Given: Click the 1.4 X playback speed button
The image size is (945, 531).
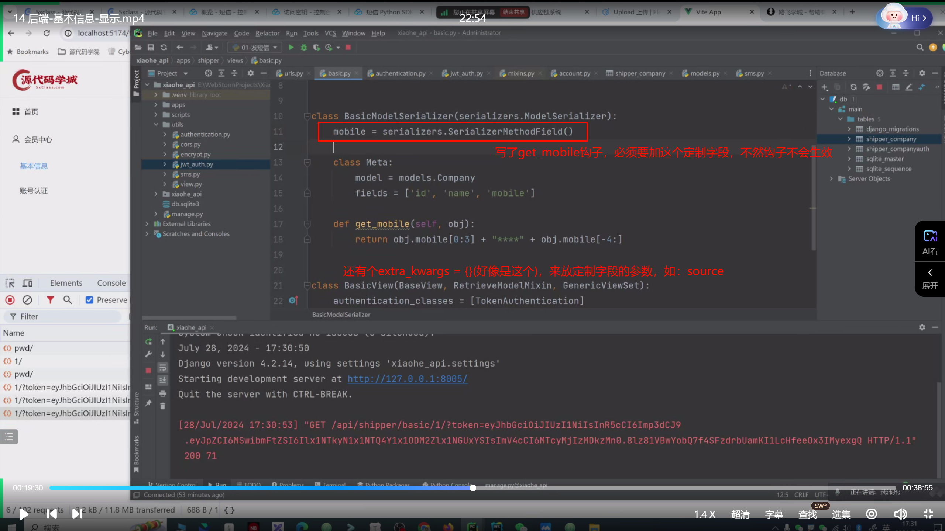Looking at the screenshot, I should coord(705,514).
